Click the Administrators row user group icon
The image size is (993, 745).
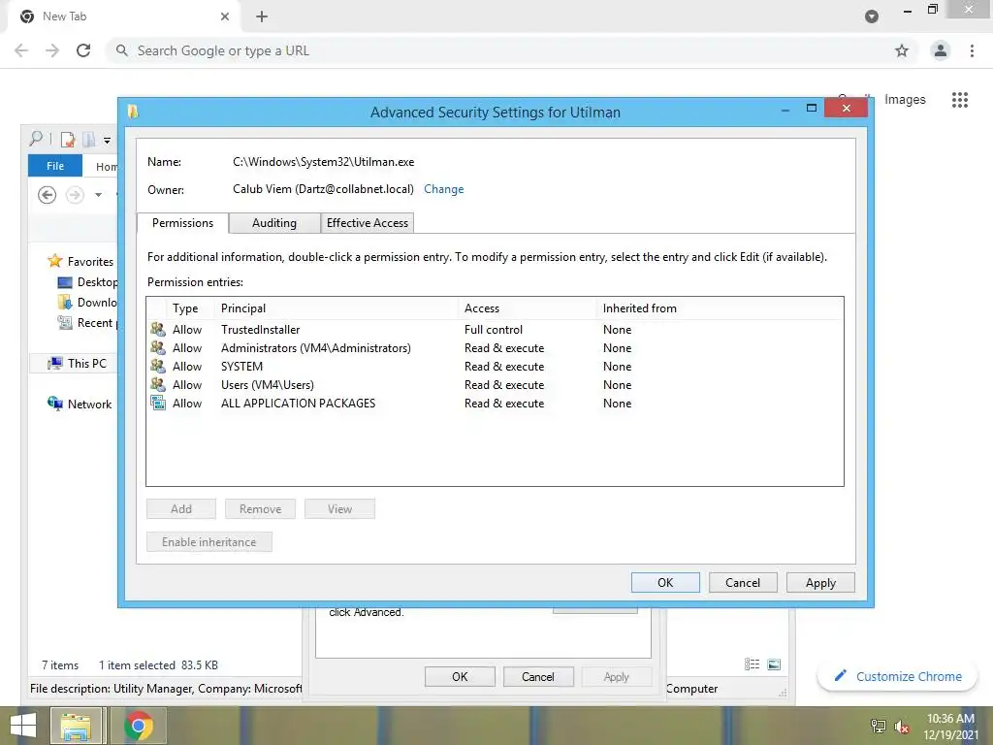click(x=158, y=347)
